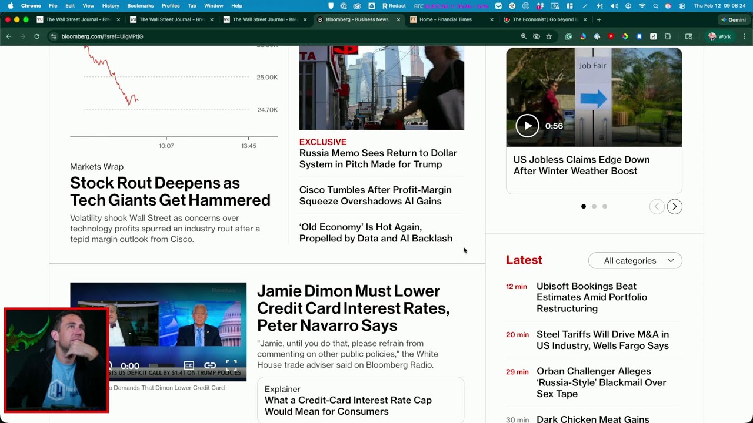Open the Chrome extensions puzzle icon

pyautogui.click(x=668, y=36)
